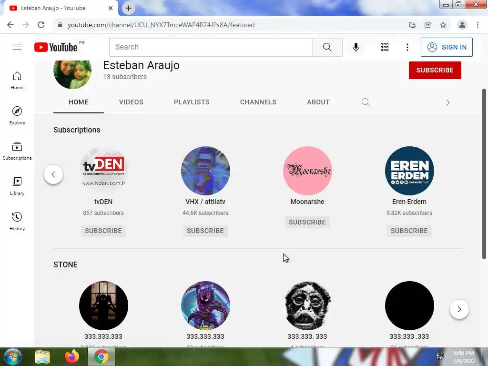Click the "13 subscribers" text
The image size is (488, 366).
tap(125, 77)
